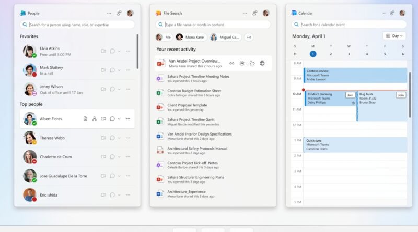
Task: Open more options for Mark Slattery
Action: coord(128,70)
